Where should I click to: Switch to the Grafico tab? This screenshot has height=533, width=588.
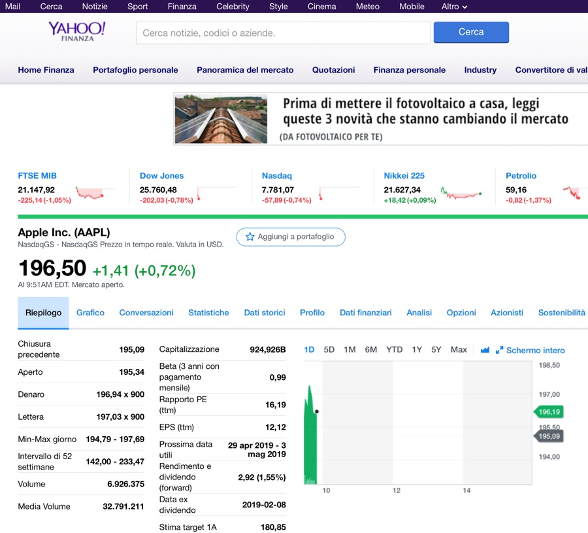90,313
